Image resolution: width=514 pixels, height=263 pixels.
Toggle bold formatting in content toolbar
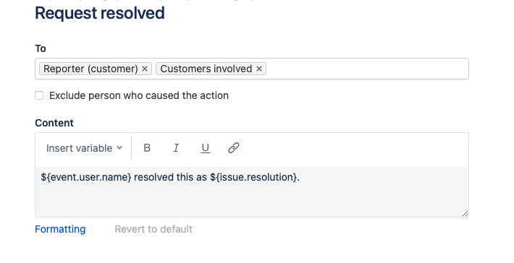pos(147,148)
